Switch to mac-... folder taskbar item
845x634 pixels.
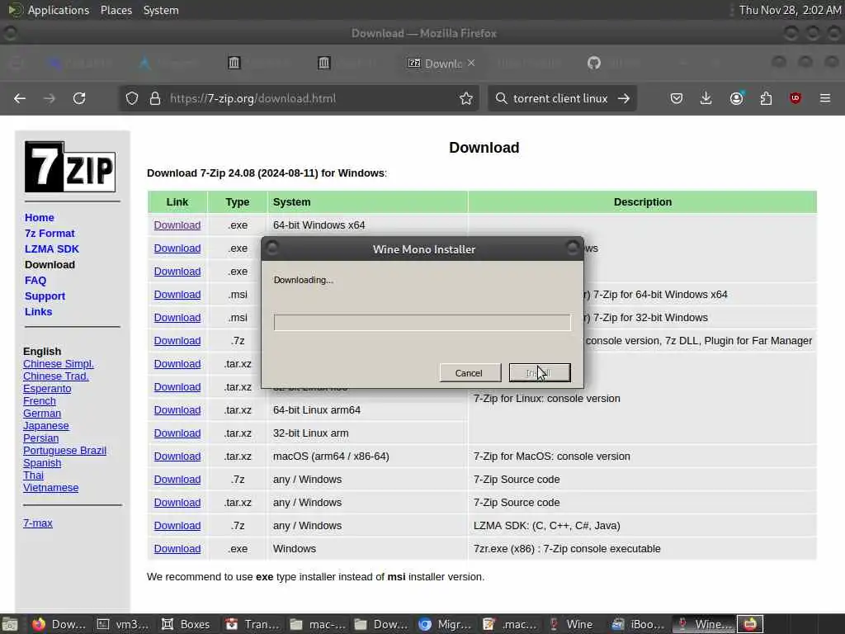pos(318,624)
